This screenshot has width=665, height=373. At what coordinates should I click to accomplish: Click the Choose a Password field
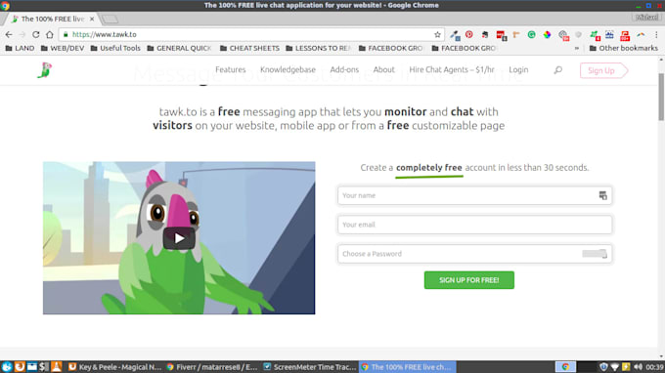pyautogui.click(x=474, y=254)
